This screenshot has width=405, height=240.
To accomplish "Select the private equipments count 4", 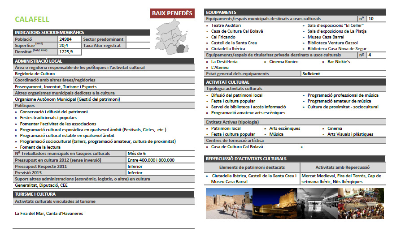I will (x=370, y=55).
